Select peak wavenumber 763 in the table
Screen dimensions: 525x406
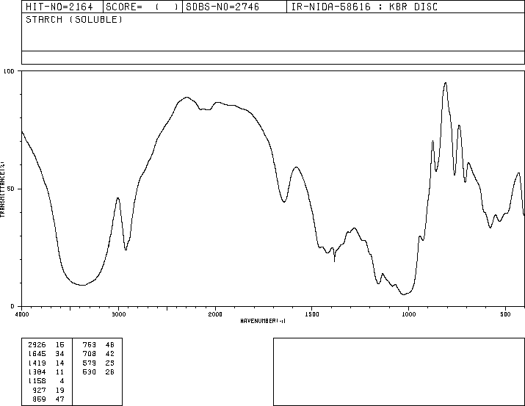click(x=90, y=345)
